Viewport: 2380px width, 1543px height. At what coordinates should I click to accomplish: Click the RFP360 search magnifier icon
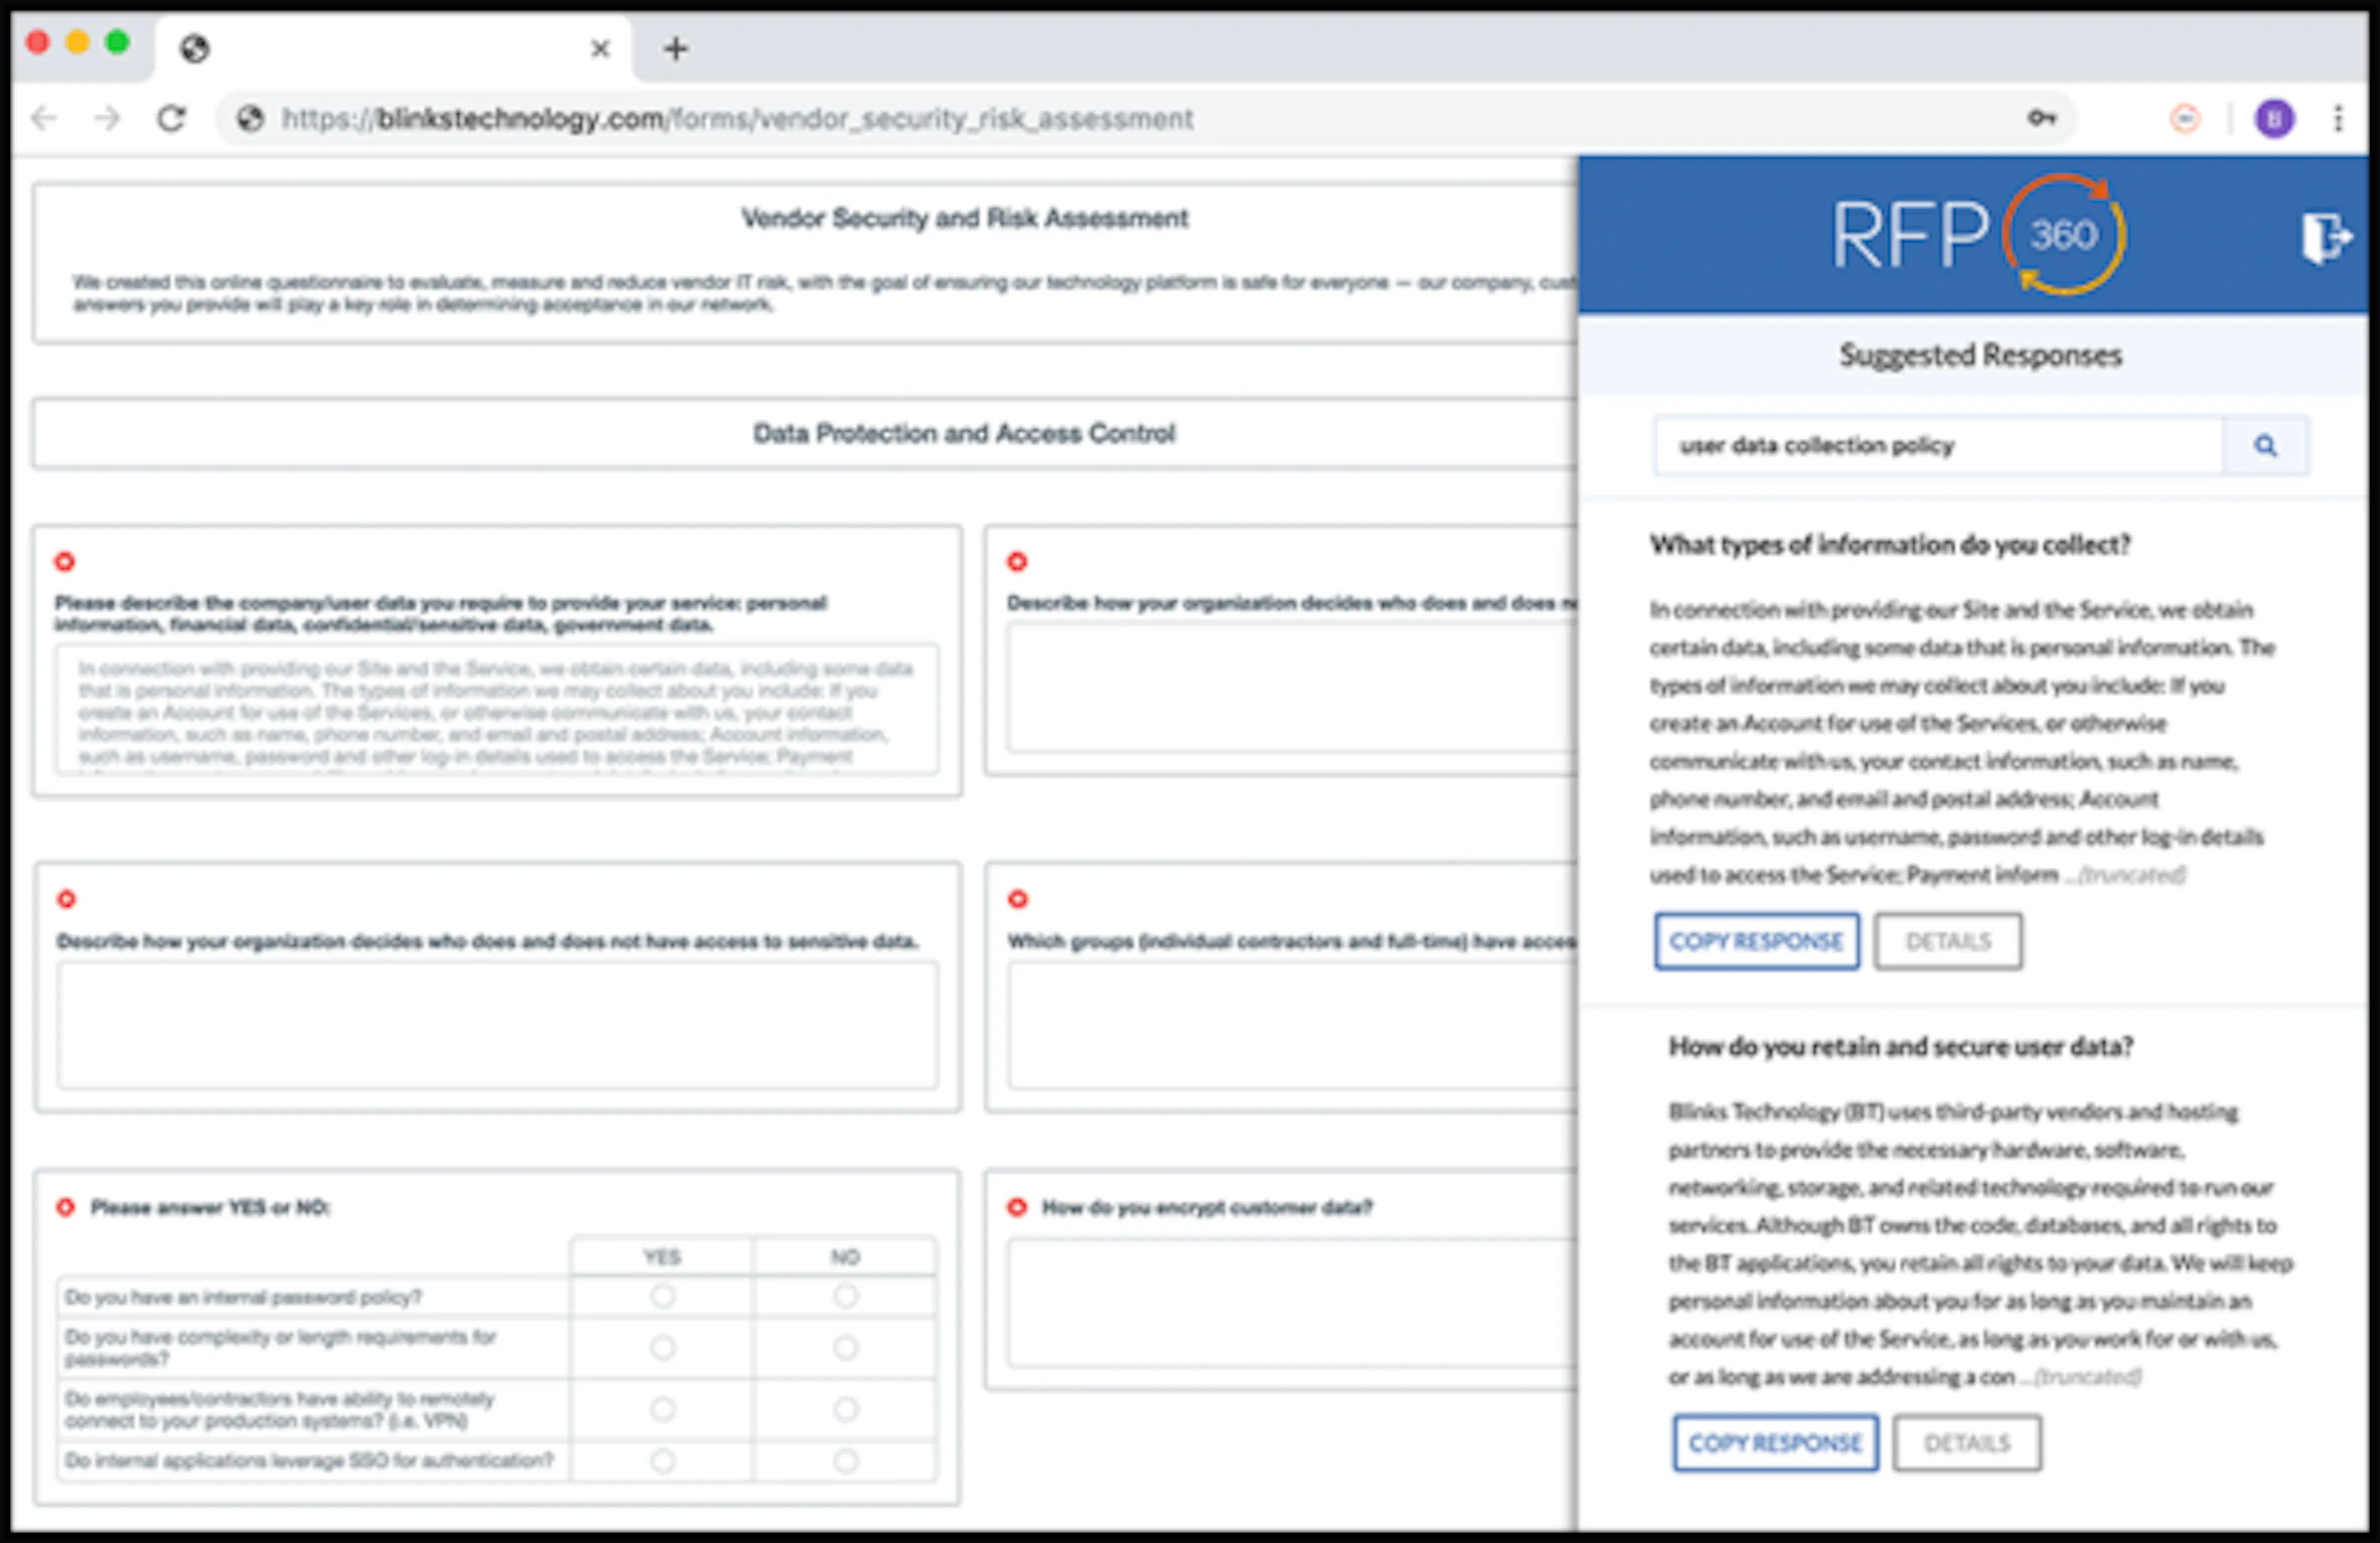tap(2265, 446)
